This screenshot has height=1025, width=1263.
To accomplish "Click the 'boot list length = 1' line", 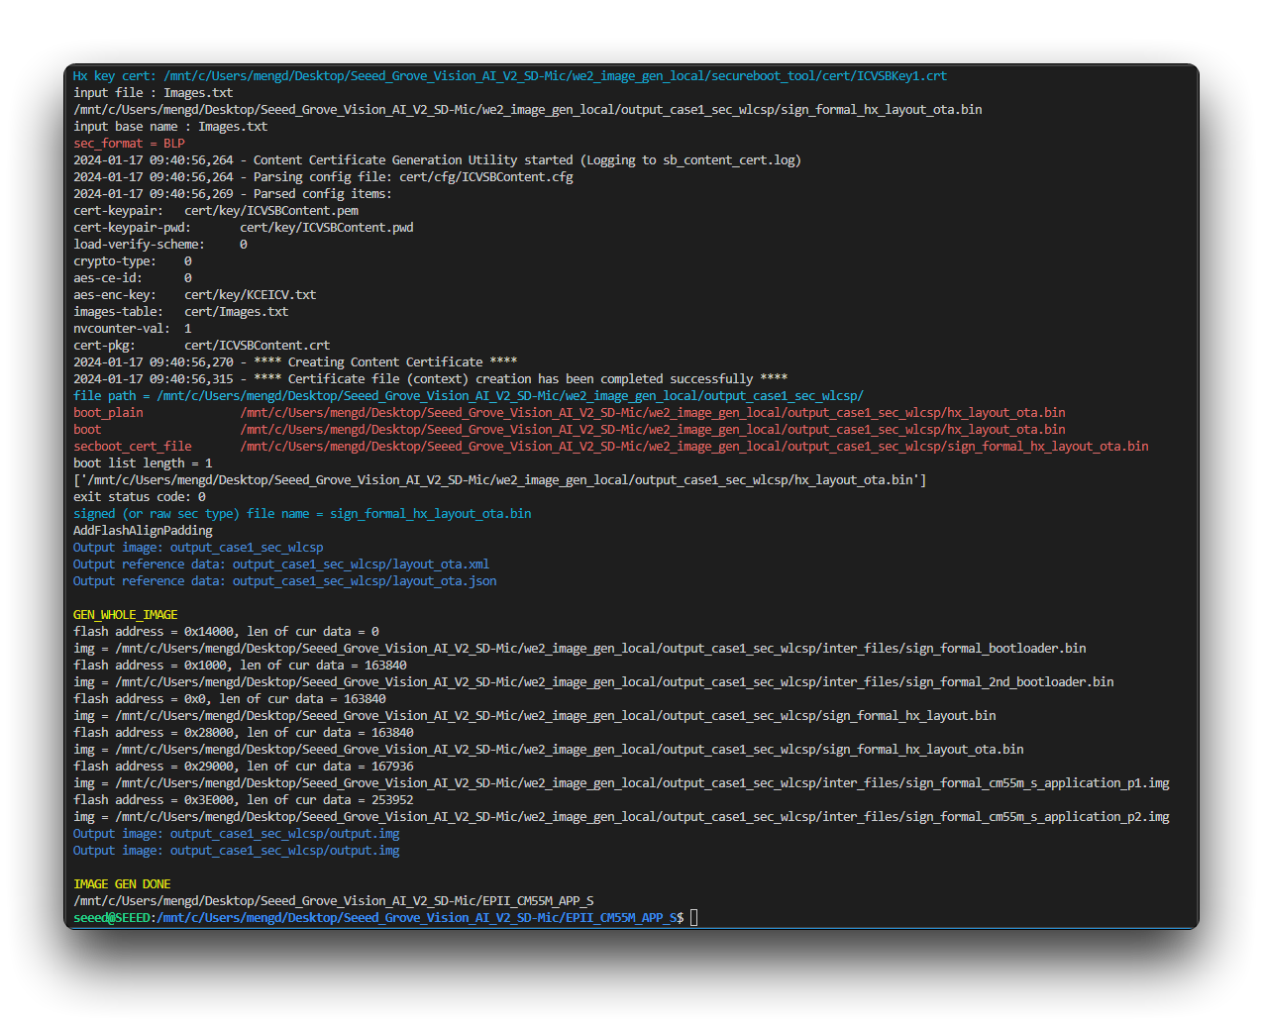I will tap(143, 463).
